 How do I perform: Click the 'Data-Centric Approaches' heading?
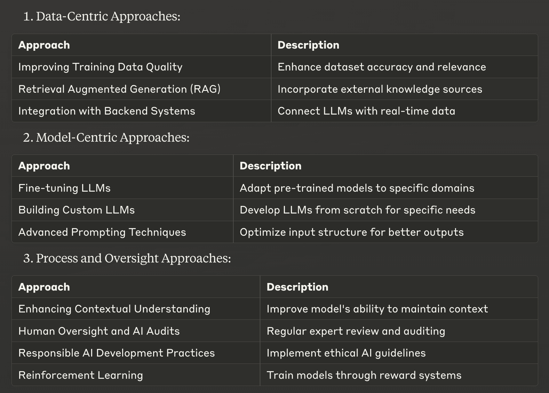[x=108, y=16]
